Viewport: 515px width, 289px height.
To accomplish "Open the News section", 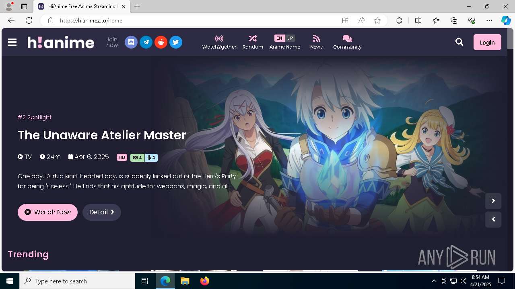I will click(x=316, y=42).
